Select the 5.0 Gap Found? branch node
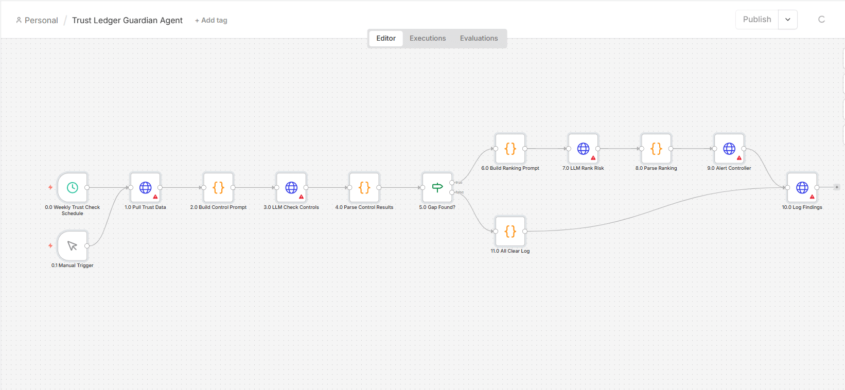The image size is (845, 390). tap(437, 187)
